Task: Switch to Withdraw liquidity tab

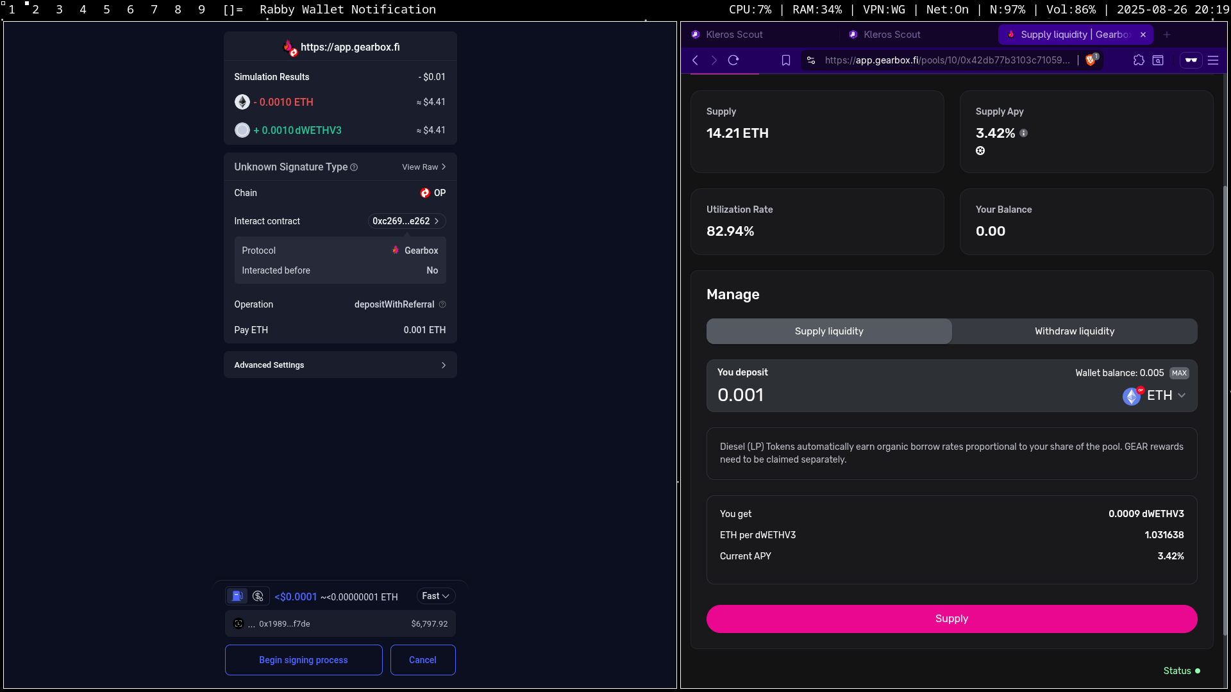Action: point(1075,331)
